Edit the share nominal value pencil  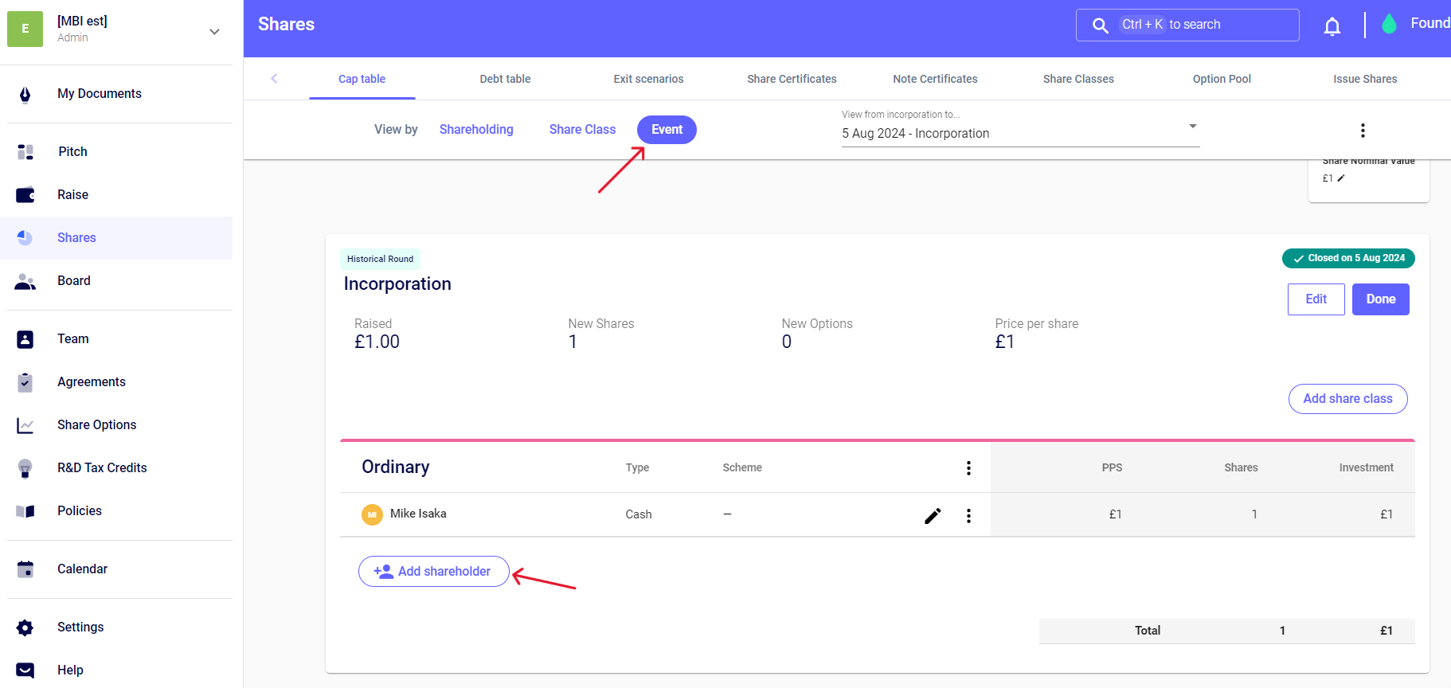click(x=1341, y=178)
